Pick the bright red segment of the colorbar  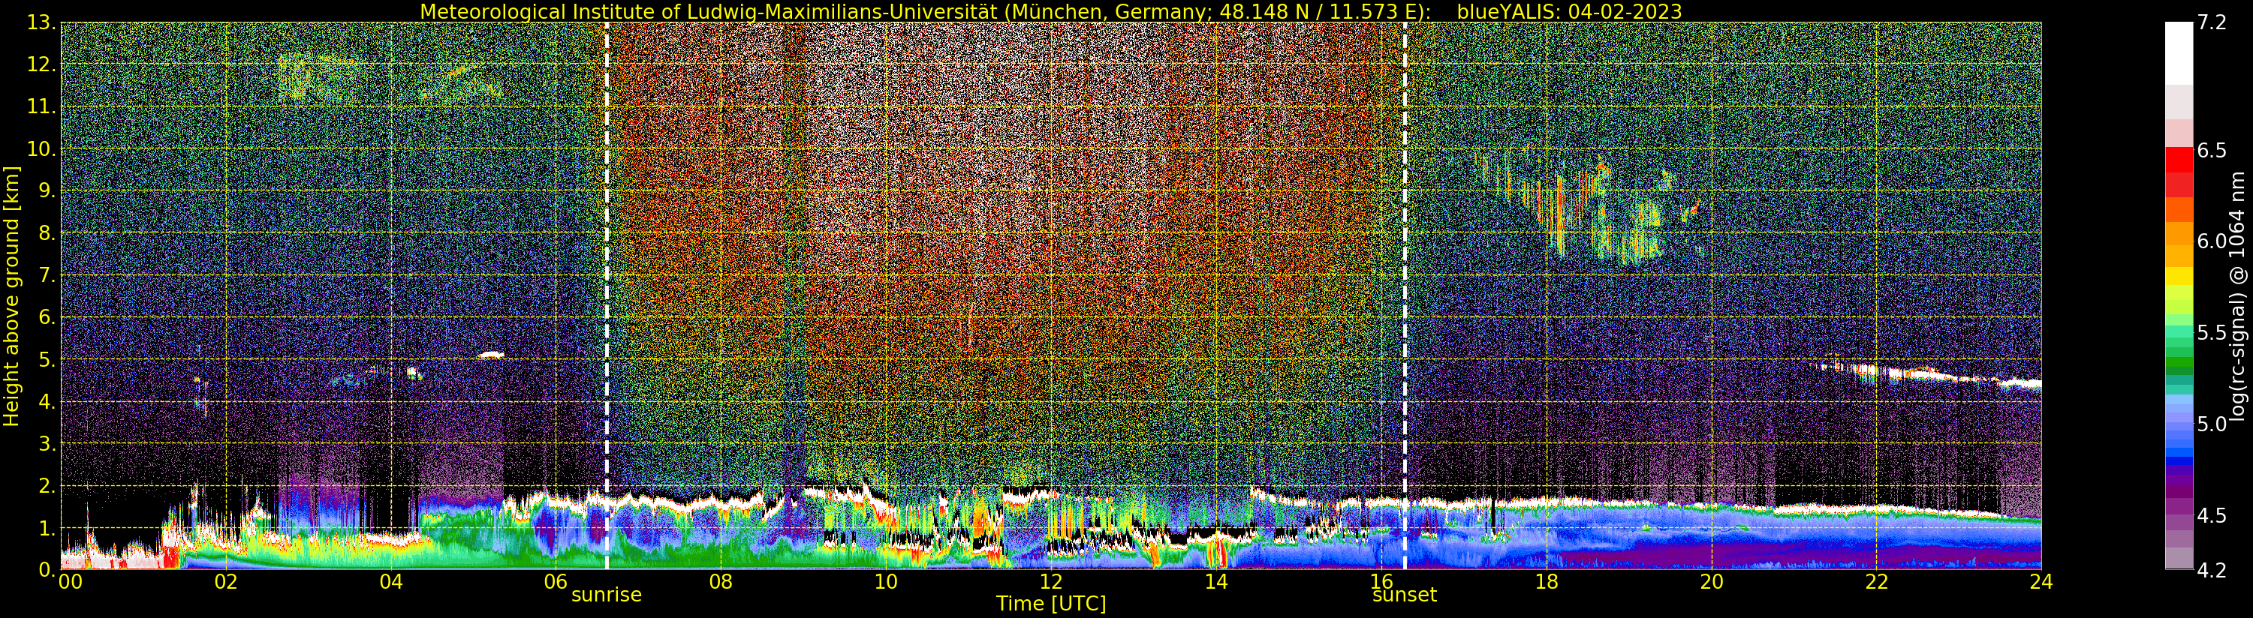tap(2179, 160)
